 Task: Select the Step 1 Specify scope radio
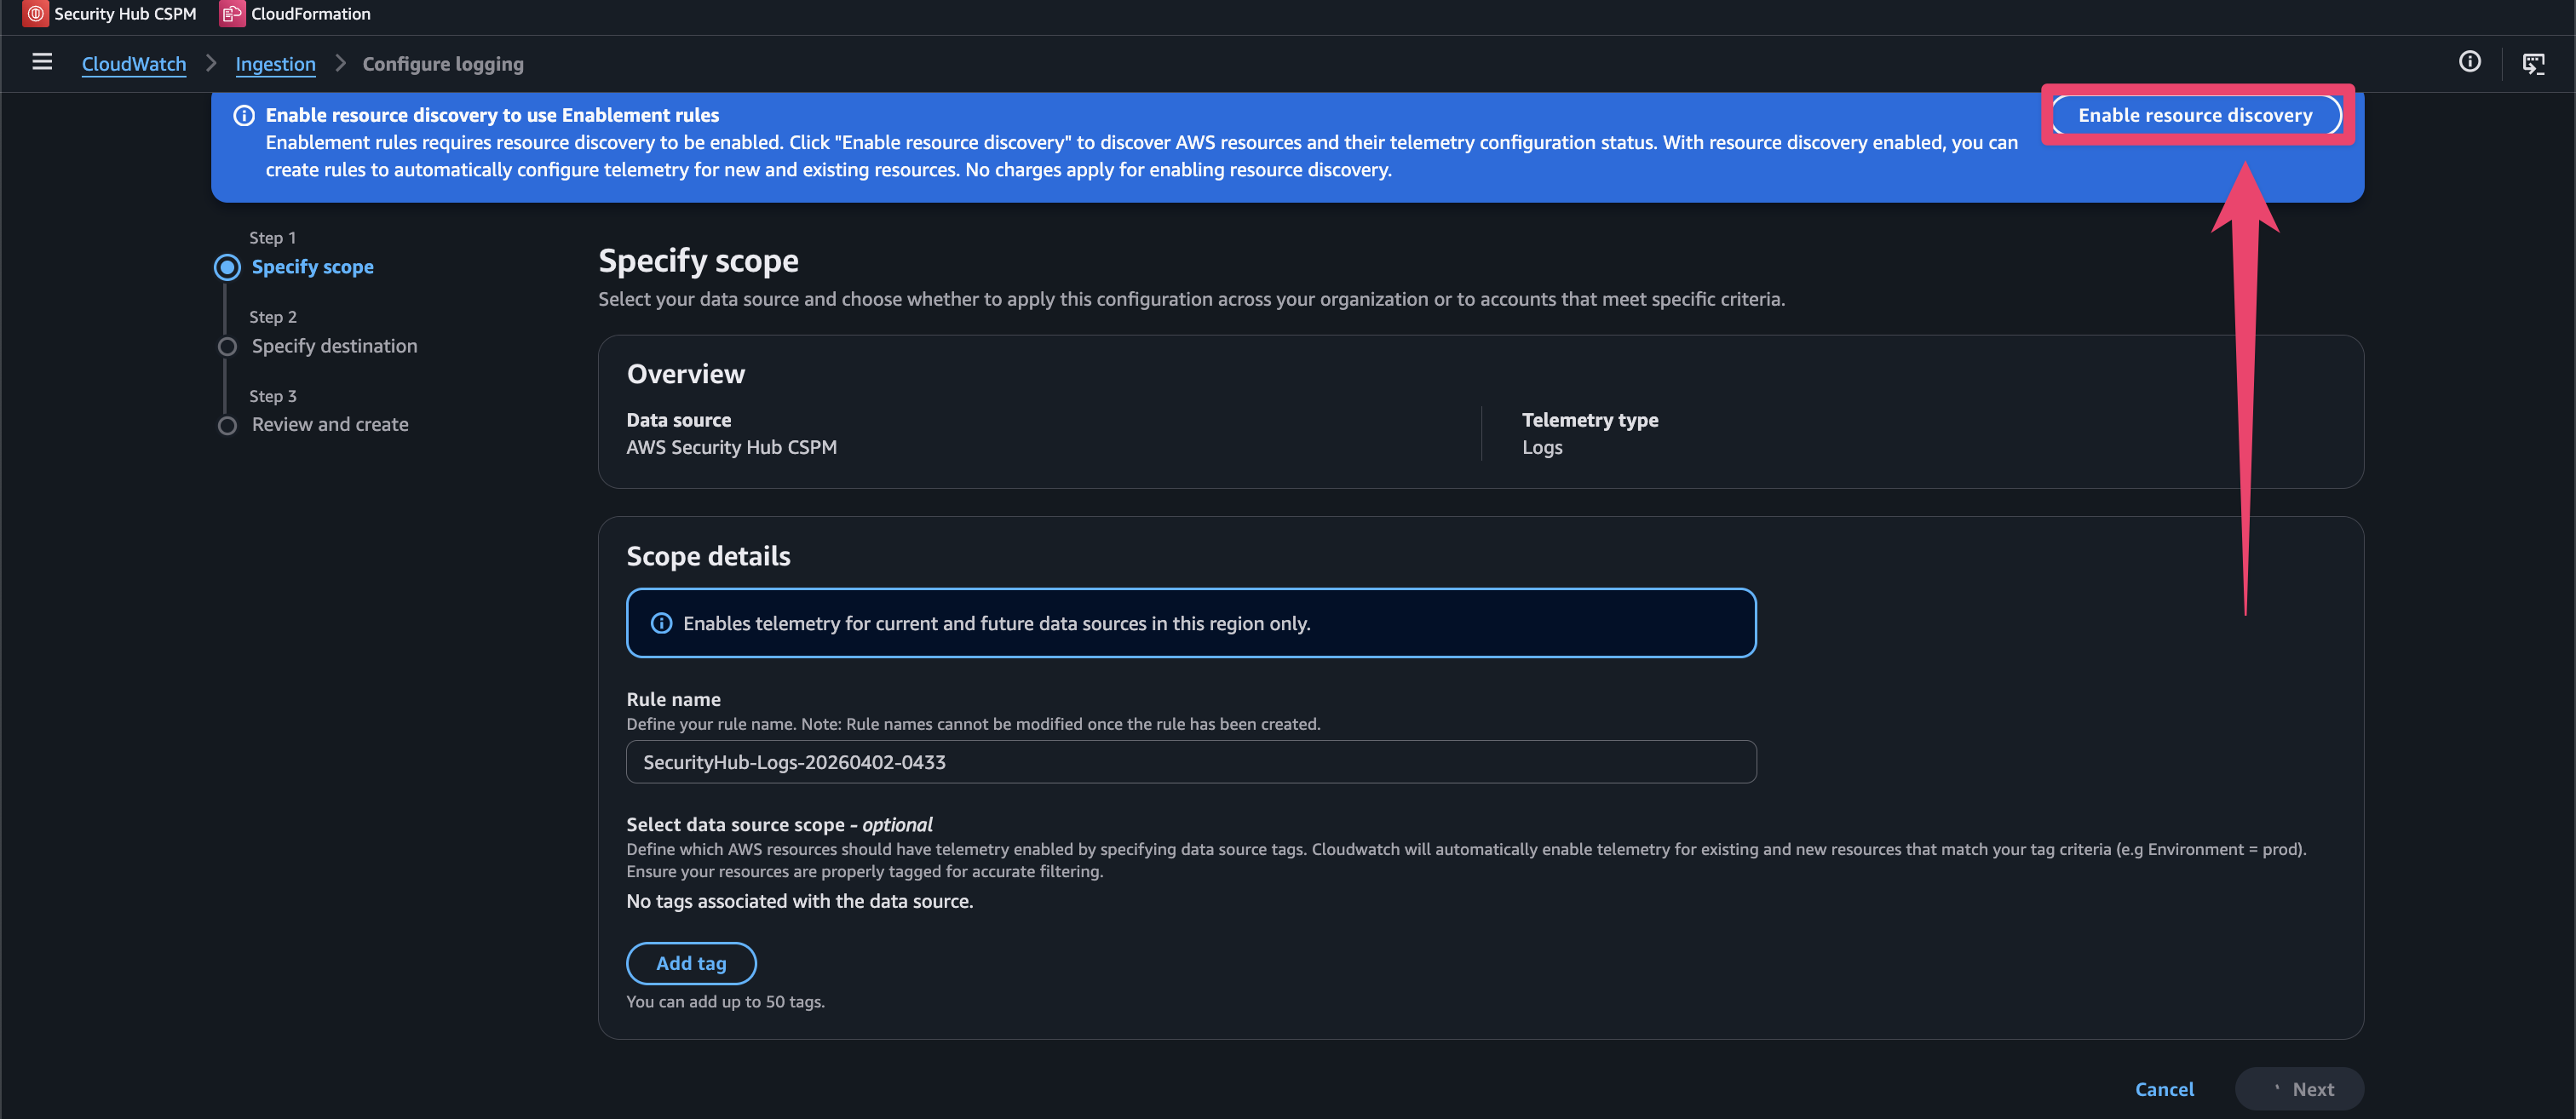coord(228,267)
